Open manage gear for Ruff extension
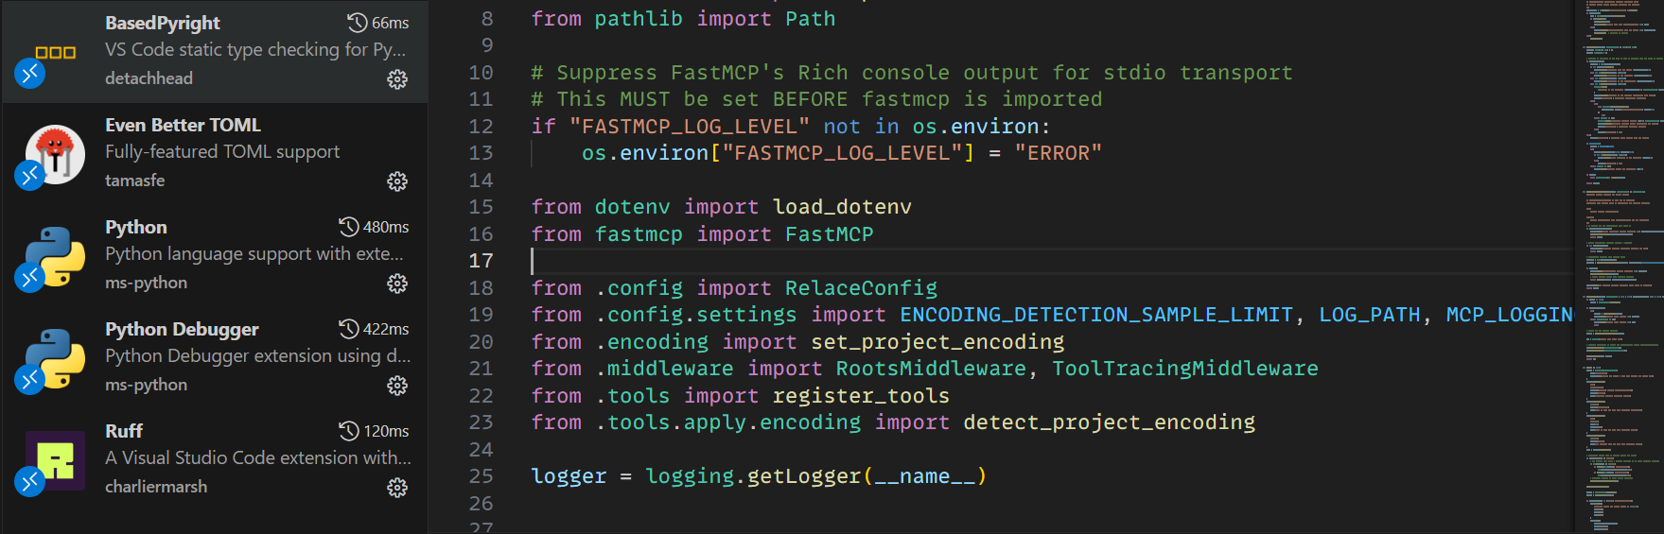1664x534 pixels. click(397, 488)
